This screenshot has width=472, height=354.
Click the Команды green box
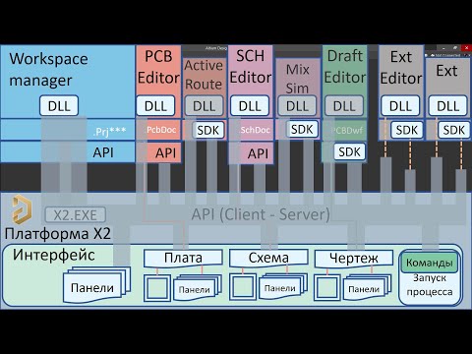(430, 263)
